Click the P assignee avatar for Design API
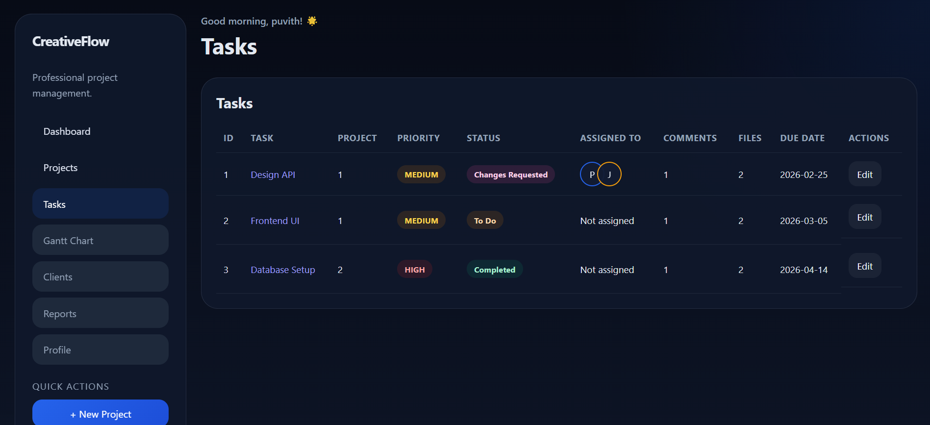Image resolution: width=930 pixels, height=425 pixels. point(591,174)
